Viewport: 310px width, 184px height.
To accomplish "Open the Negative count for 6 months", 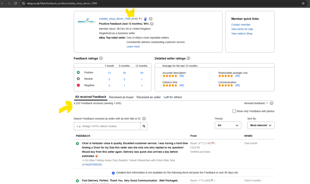I will coord(124,86).
